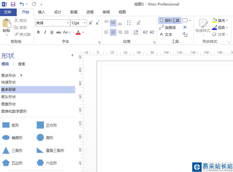Click the 格式刷 format painter

[x=22, y=34]
